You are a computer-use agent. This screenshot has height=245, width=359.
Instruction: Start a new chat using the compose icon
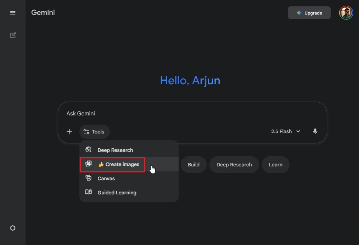(13, 35)
